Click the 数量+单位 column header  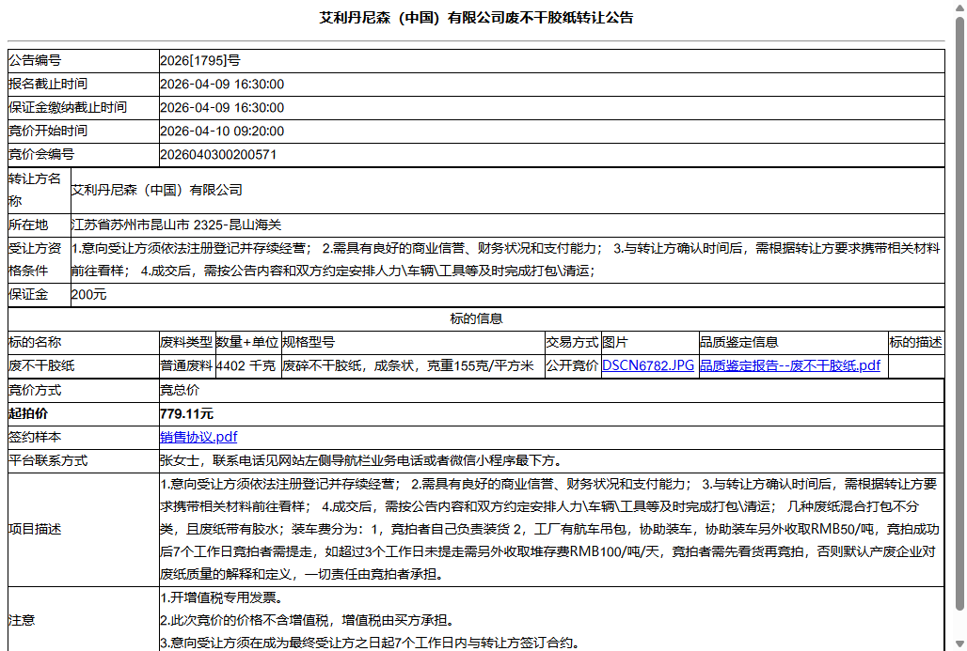248,343
